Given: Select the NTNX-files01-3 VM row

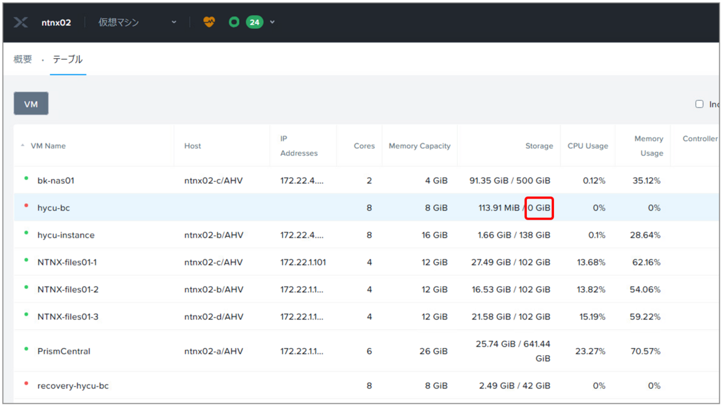Looking at the screenshot, I should click(x=367, y=316).
